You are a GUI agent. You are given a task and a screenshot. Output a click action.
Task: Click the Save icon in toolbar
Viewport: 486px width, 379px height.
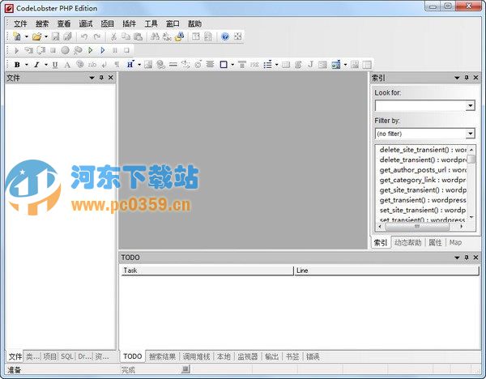click(x=55, y=36)
